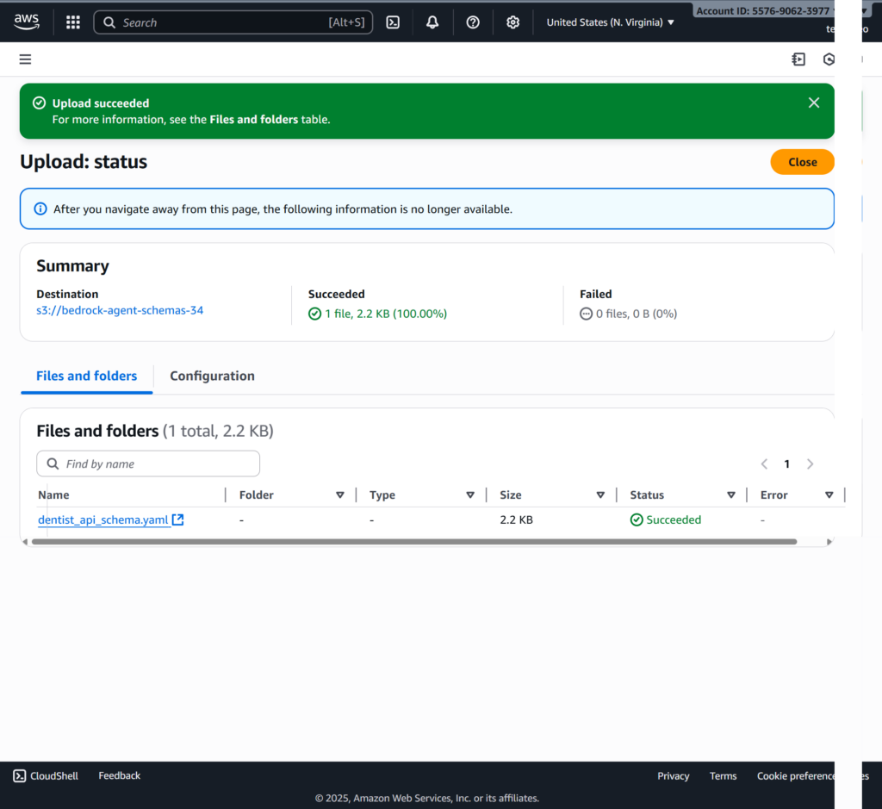Open the hamburger side navigation menu
Viewport: 882px width, 809px height.
pyautogui.click(x=25, y=59)
